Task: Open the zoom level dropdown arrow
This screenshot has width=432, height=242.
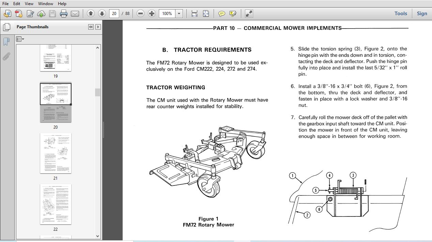Action: [180, 14]
